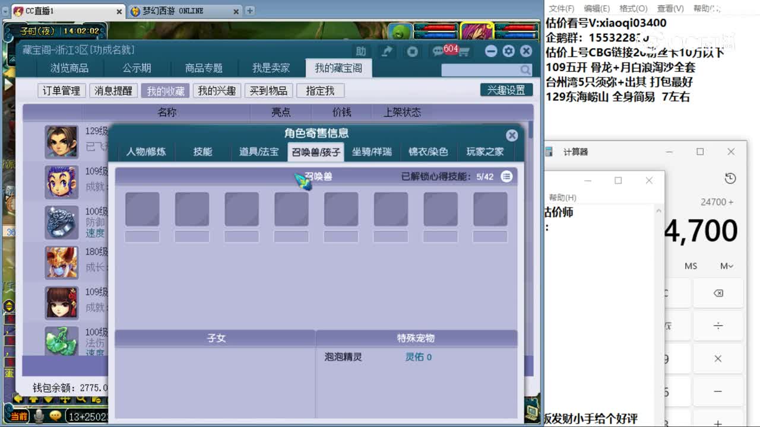This screenshot has height=427, width=760.
Task: Click the 助 help icon in the CBG toolbar
Action: 361,52
